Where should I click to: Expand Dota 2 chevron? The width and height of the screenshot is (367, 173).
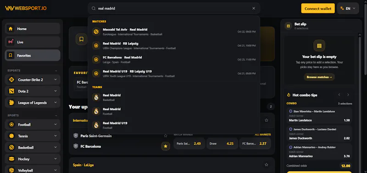[56, 91]
